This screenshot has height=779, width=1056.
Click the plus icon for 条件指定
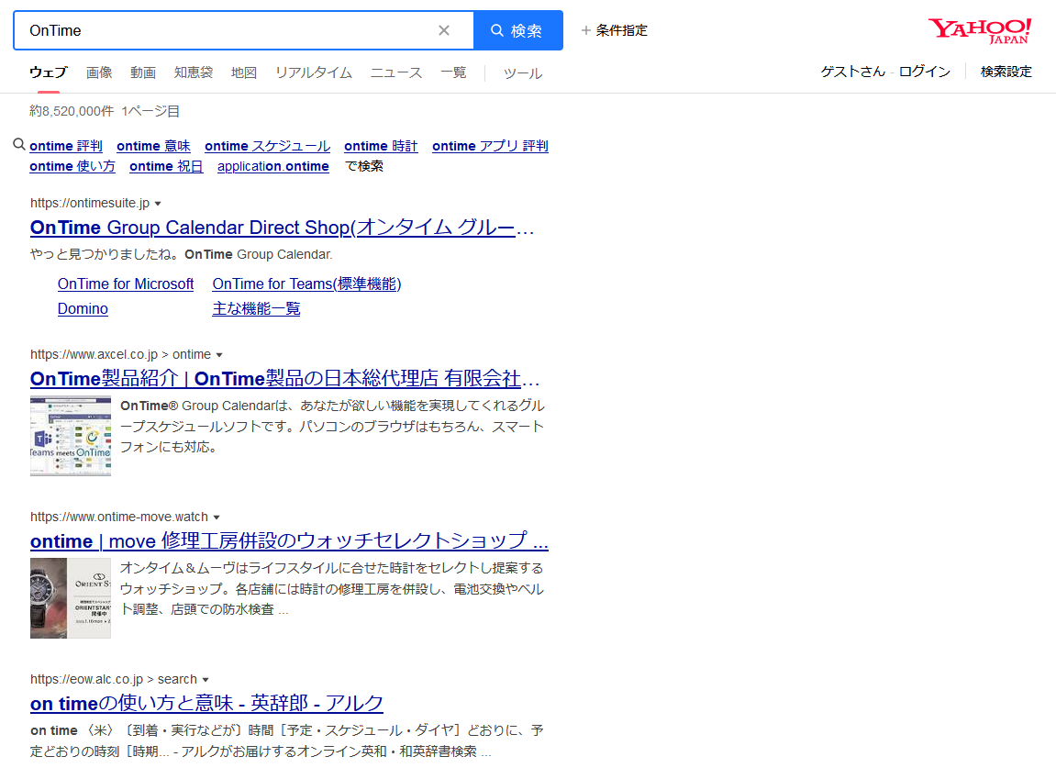[x=586, y=30]
